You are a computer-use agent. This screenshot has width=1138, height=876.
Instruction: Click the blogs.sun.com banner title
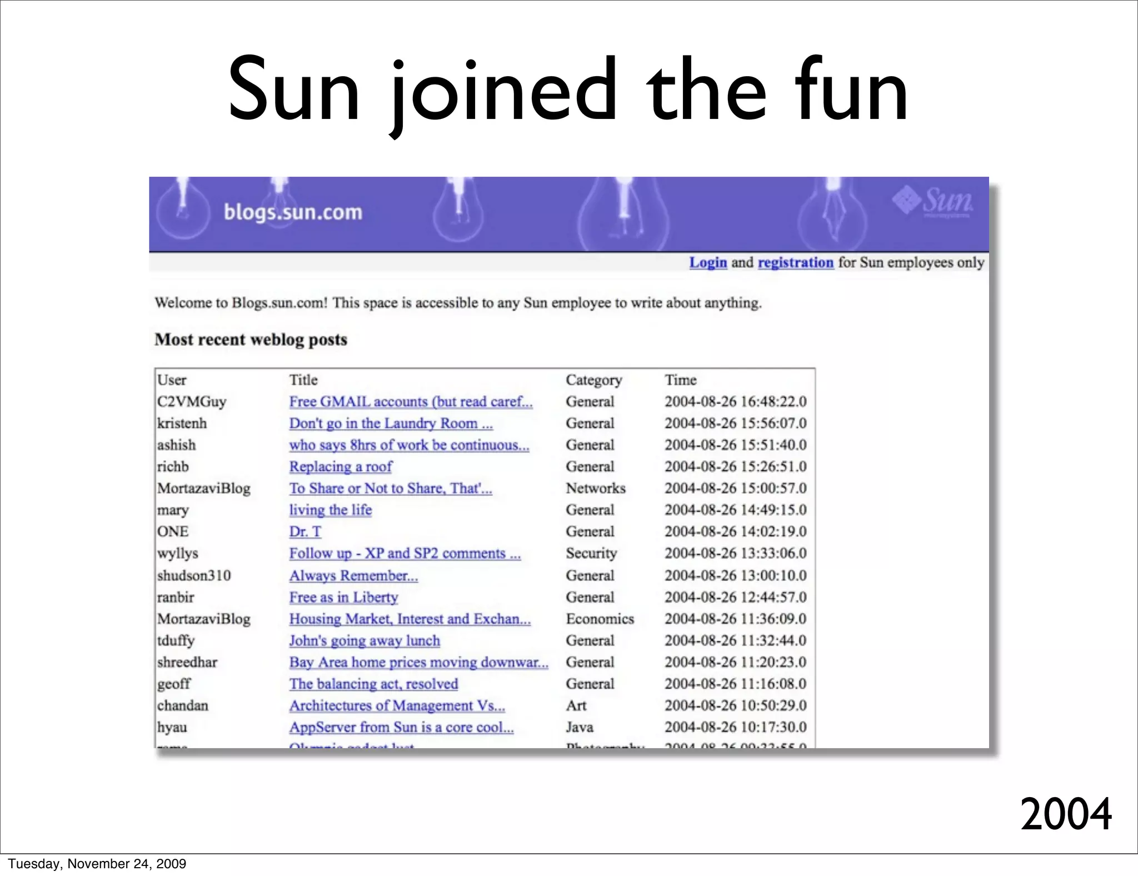point(293,212)
